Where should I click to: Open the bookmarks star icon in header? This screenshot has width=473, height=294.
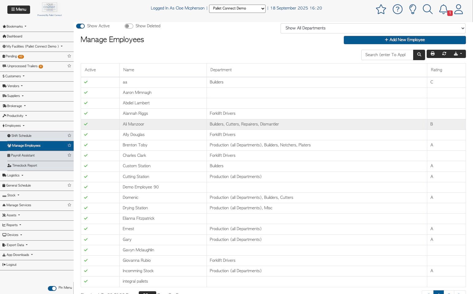point(381,9)
